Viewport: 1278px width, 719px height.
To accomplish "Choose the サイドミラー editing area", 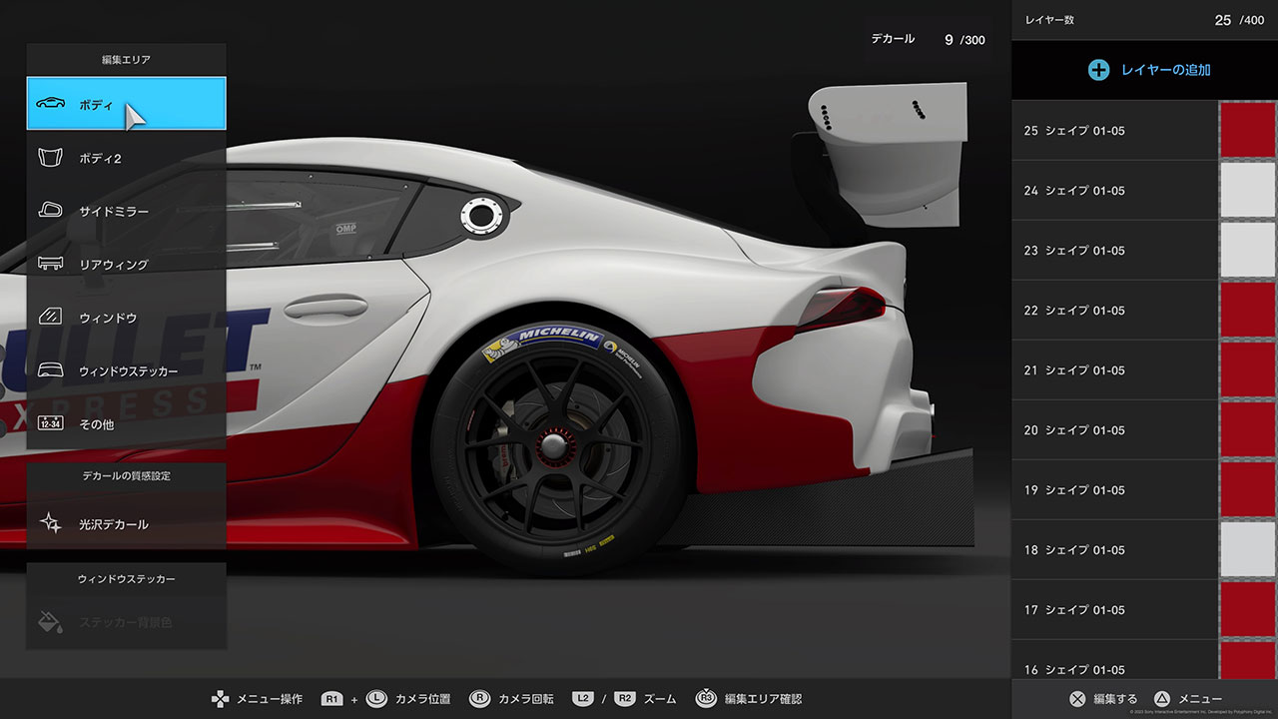I will (126, 211).
